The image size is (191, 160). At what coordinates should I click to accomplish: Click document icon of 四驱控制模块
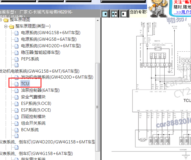tap(17, 117)
